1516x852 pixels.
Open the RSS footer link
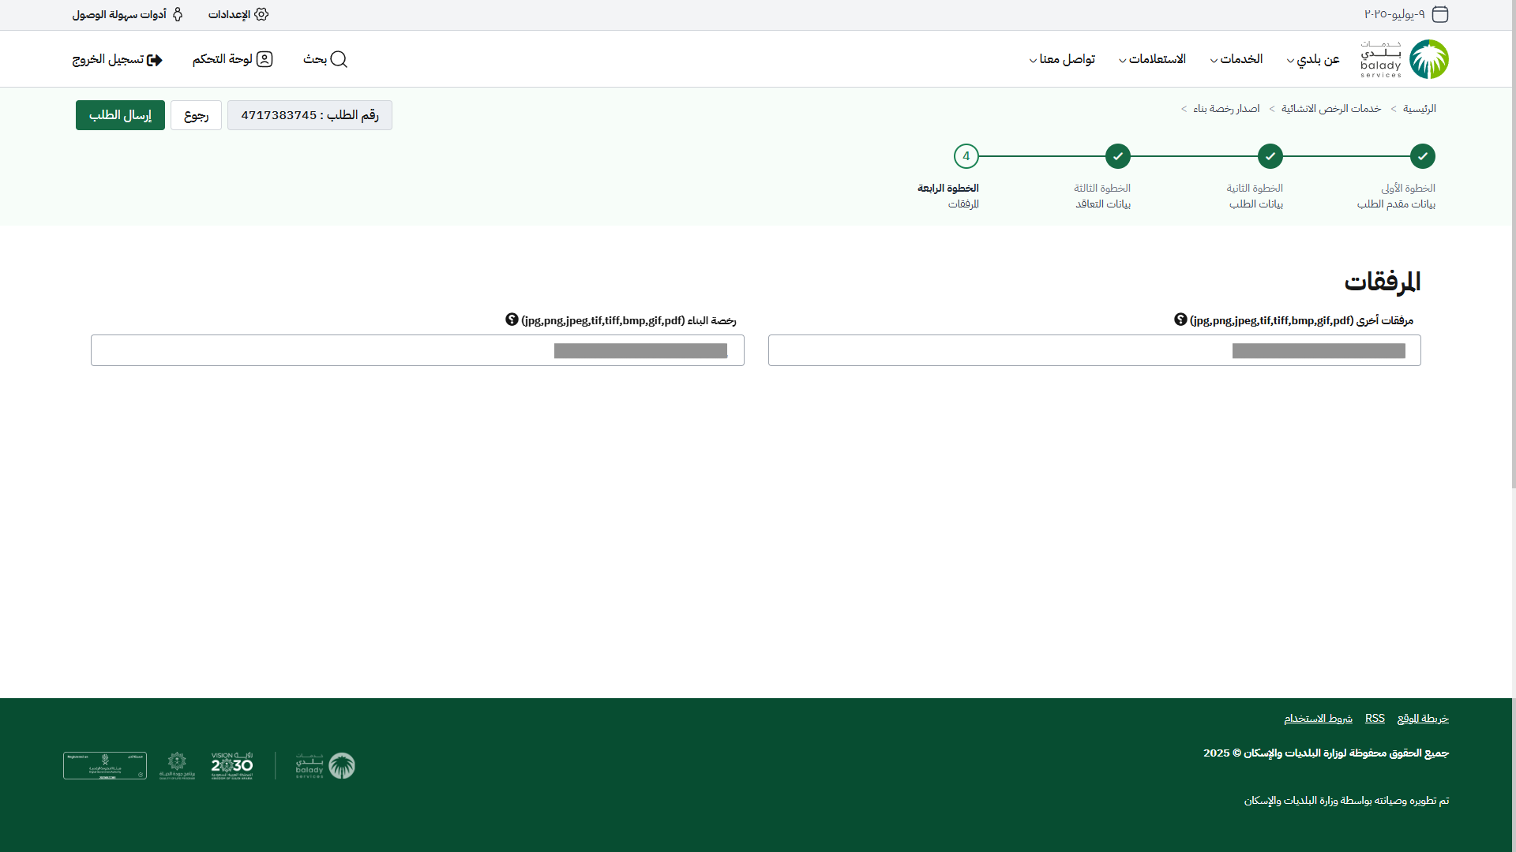(1375, 718)
